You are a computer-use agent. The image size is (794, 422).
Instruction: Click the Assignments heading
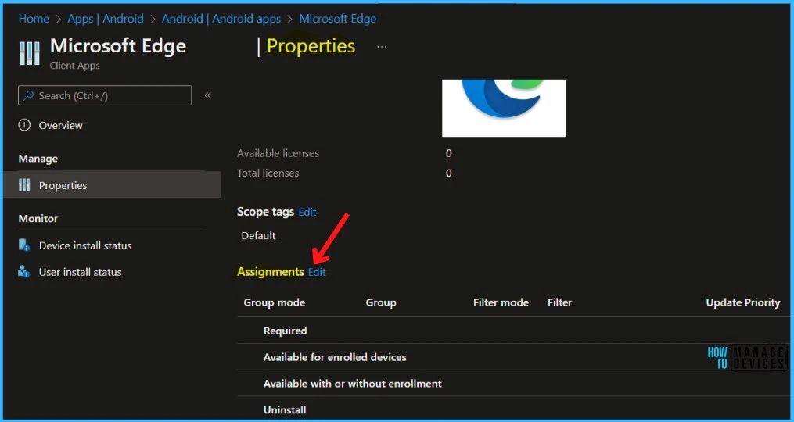[271, 272]
